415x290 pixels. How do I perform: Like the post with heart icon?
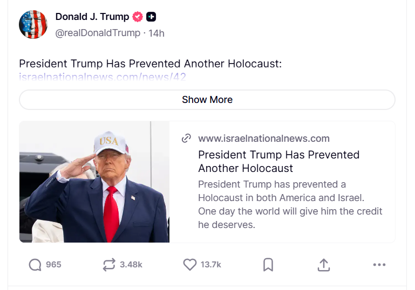coord(190,265)
